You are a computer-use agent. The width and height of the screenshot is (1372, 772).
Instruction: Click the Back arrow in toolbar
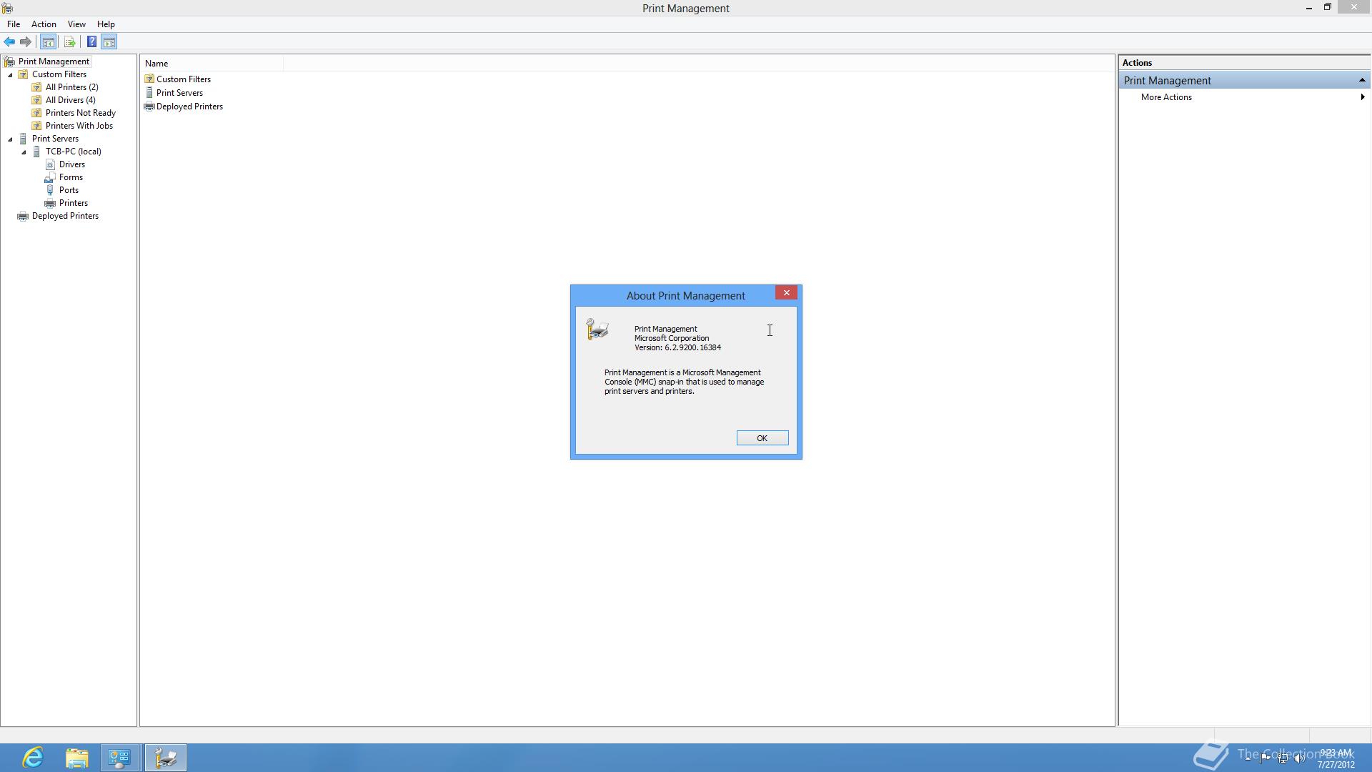pos(9,42)
